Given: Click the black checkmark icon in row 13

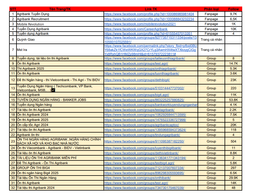Looking at the screenshot, I should [x=53, y=90].
